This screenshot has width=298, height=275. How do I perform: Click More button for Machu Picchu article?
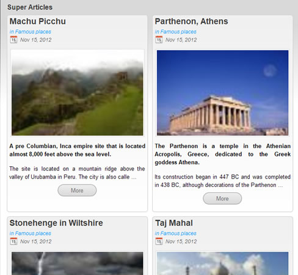(x=77, y=191)
